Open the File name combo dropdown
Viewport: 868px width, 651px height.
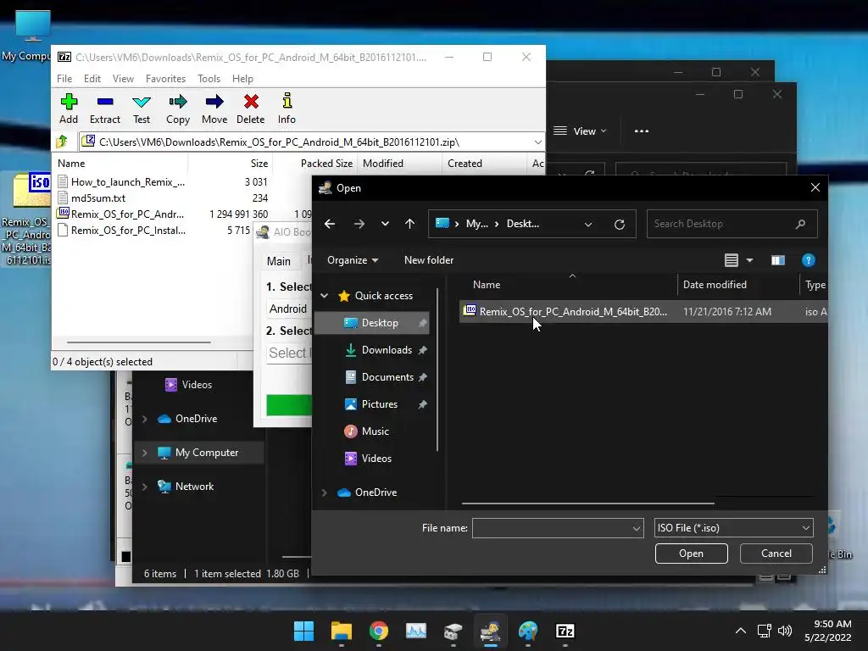(636, 528)
